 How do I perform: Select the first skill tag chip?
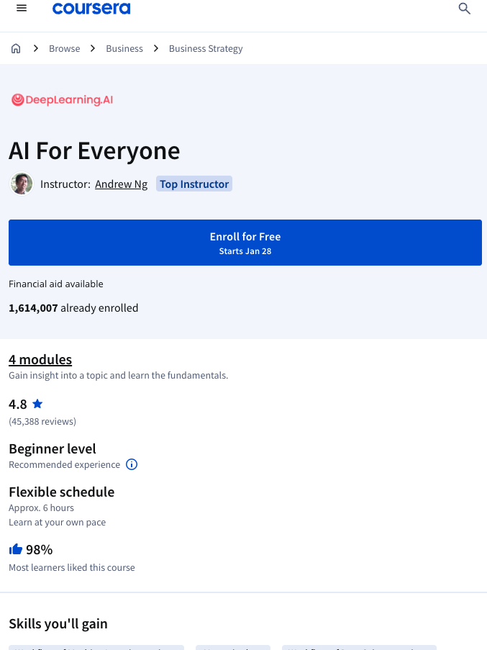[96, 647]
